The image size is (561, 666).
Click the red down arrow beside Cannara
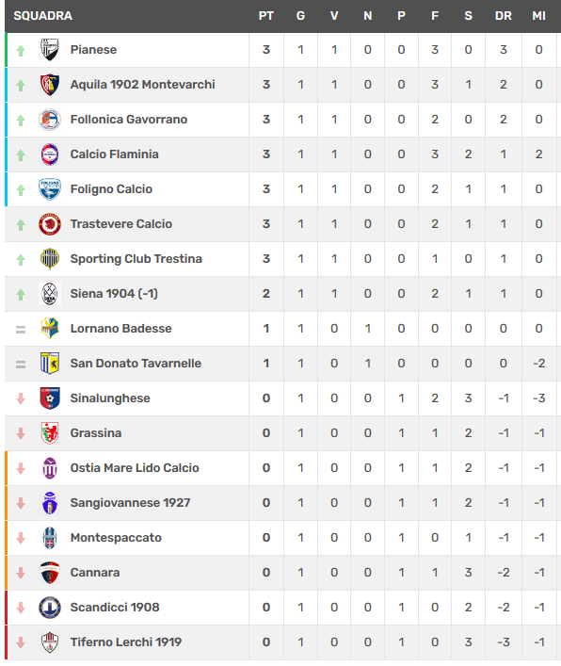[21, 573]
